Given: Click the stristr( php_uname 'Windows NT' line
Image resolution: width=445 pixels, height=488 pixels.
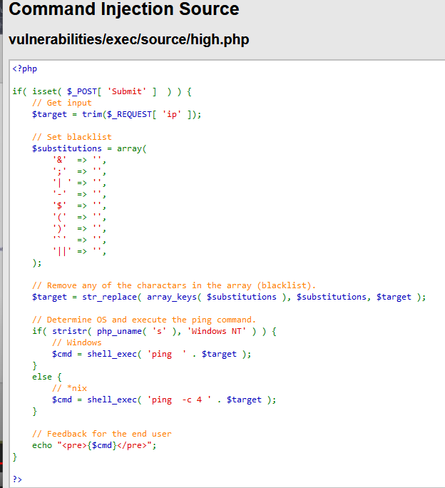Looking at the screenshot, I should 154,331.
